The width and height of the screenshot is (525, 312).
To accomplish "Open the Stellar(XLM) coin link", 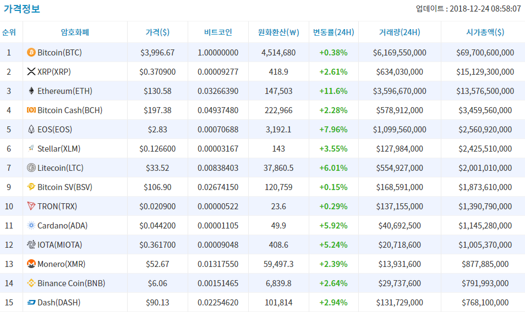I will click(x=59, y=148).
